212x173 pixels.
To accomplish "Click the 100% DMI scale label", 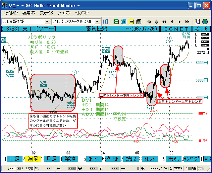I will coord(202,113).
